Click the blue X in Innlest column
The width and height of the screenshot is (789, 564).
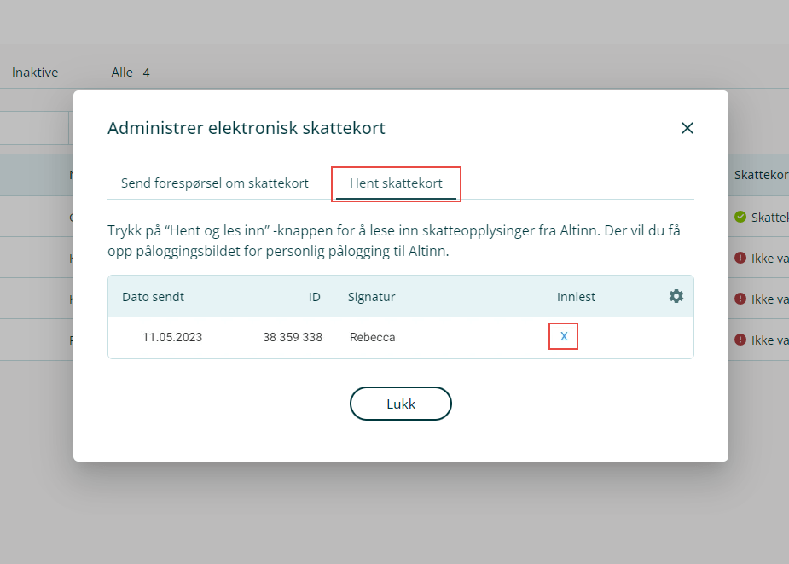click(564, 336)
